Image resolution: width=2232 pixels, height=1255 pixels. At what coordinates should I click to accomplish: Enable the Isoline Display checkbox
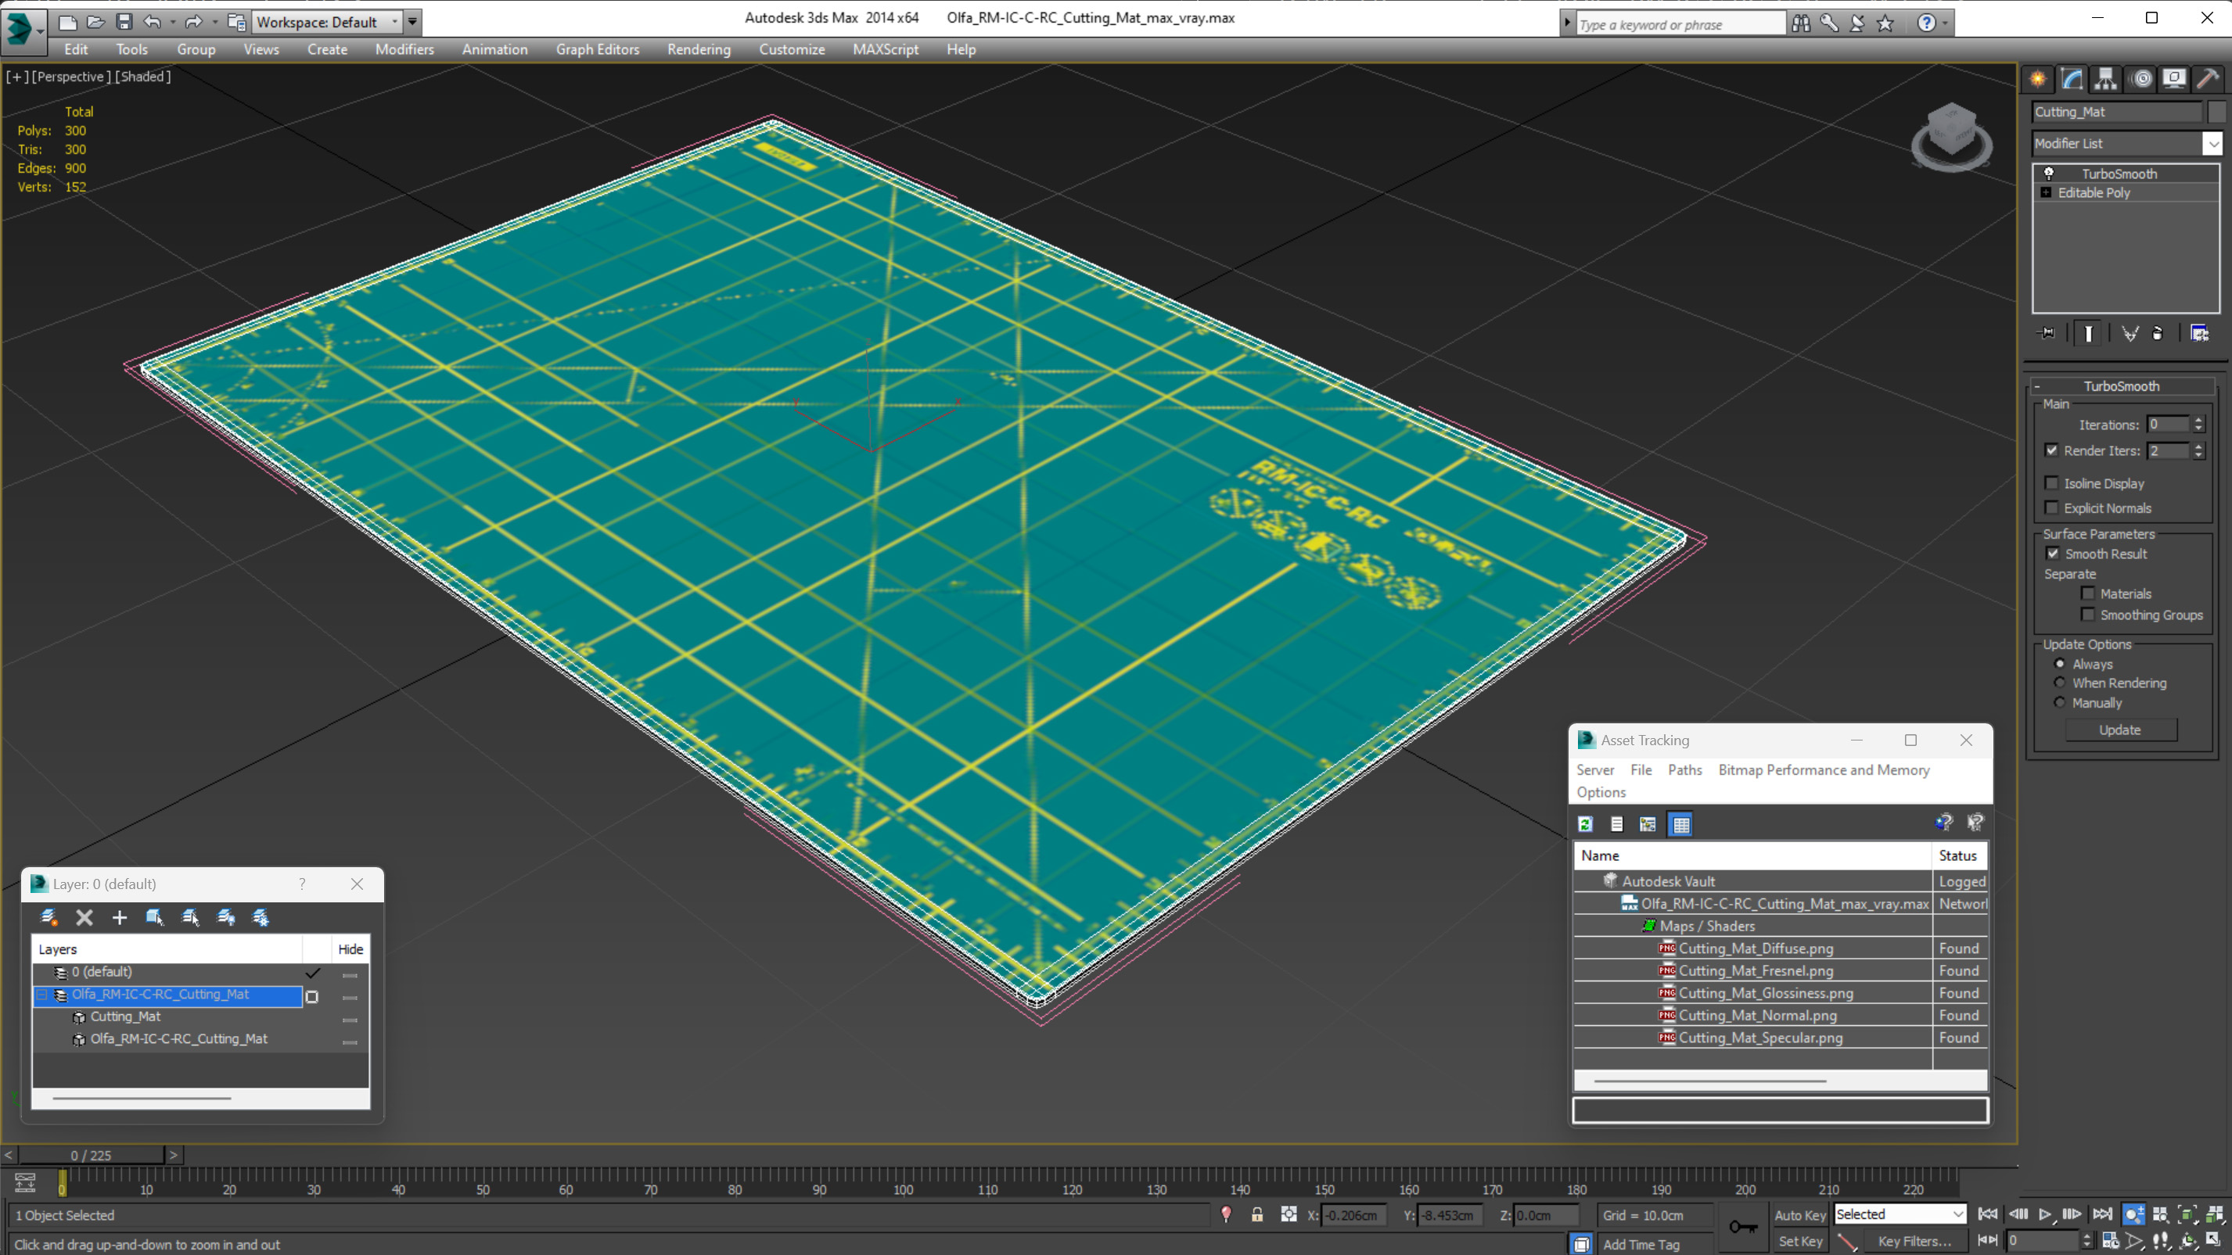tap(2052, 483)
